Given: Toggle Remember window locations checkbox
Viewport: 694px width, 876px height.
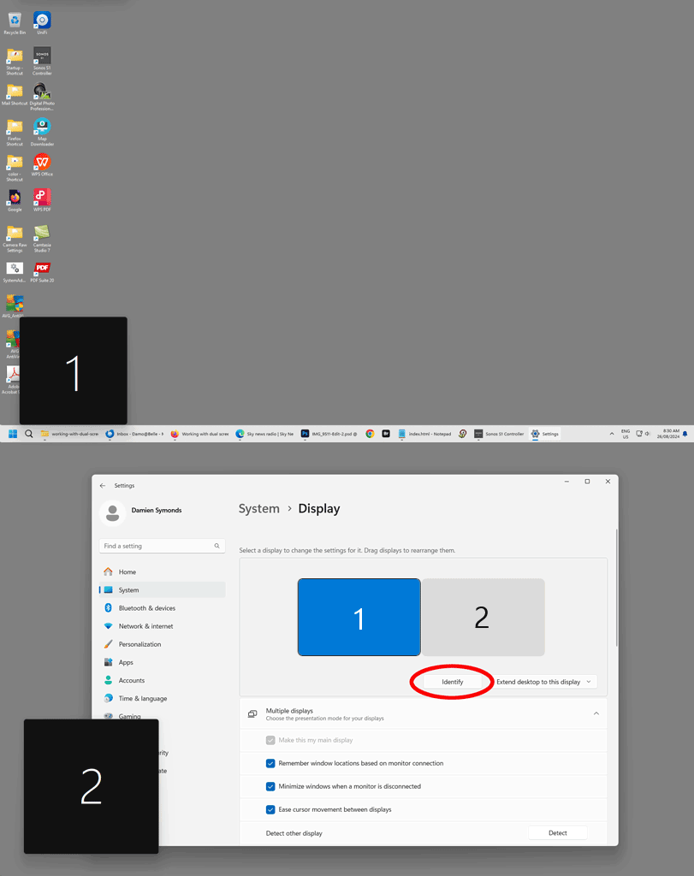Looking at the screenshot, I should pos(270,763).
